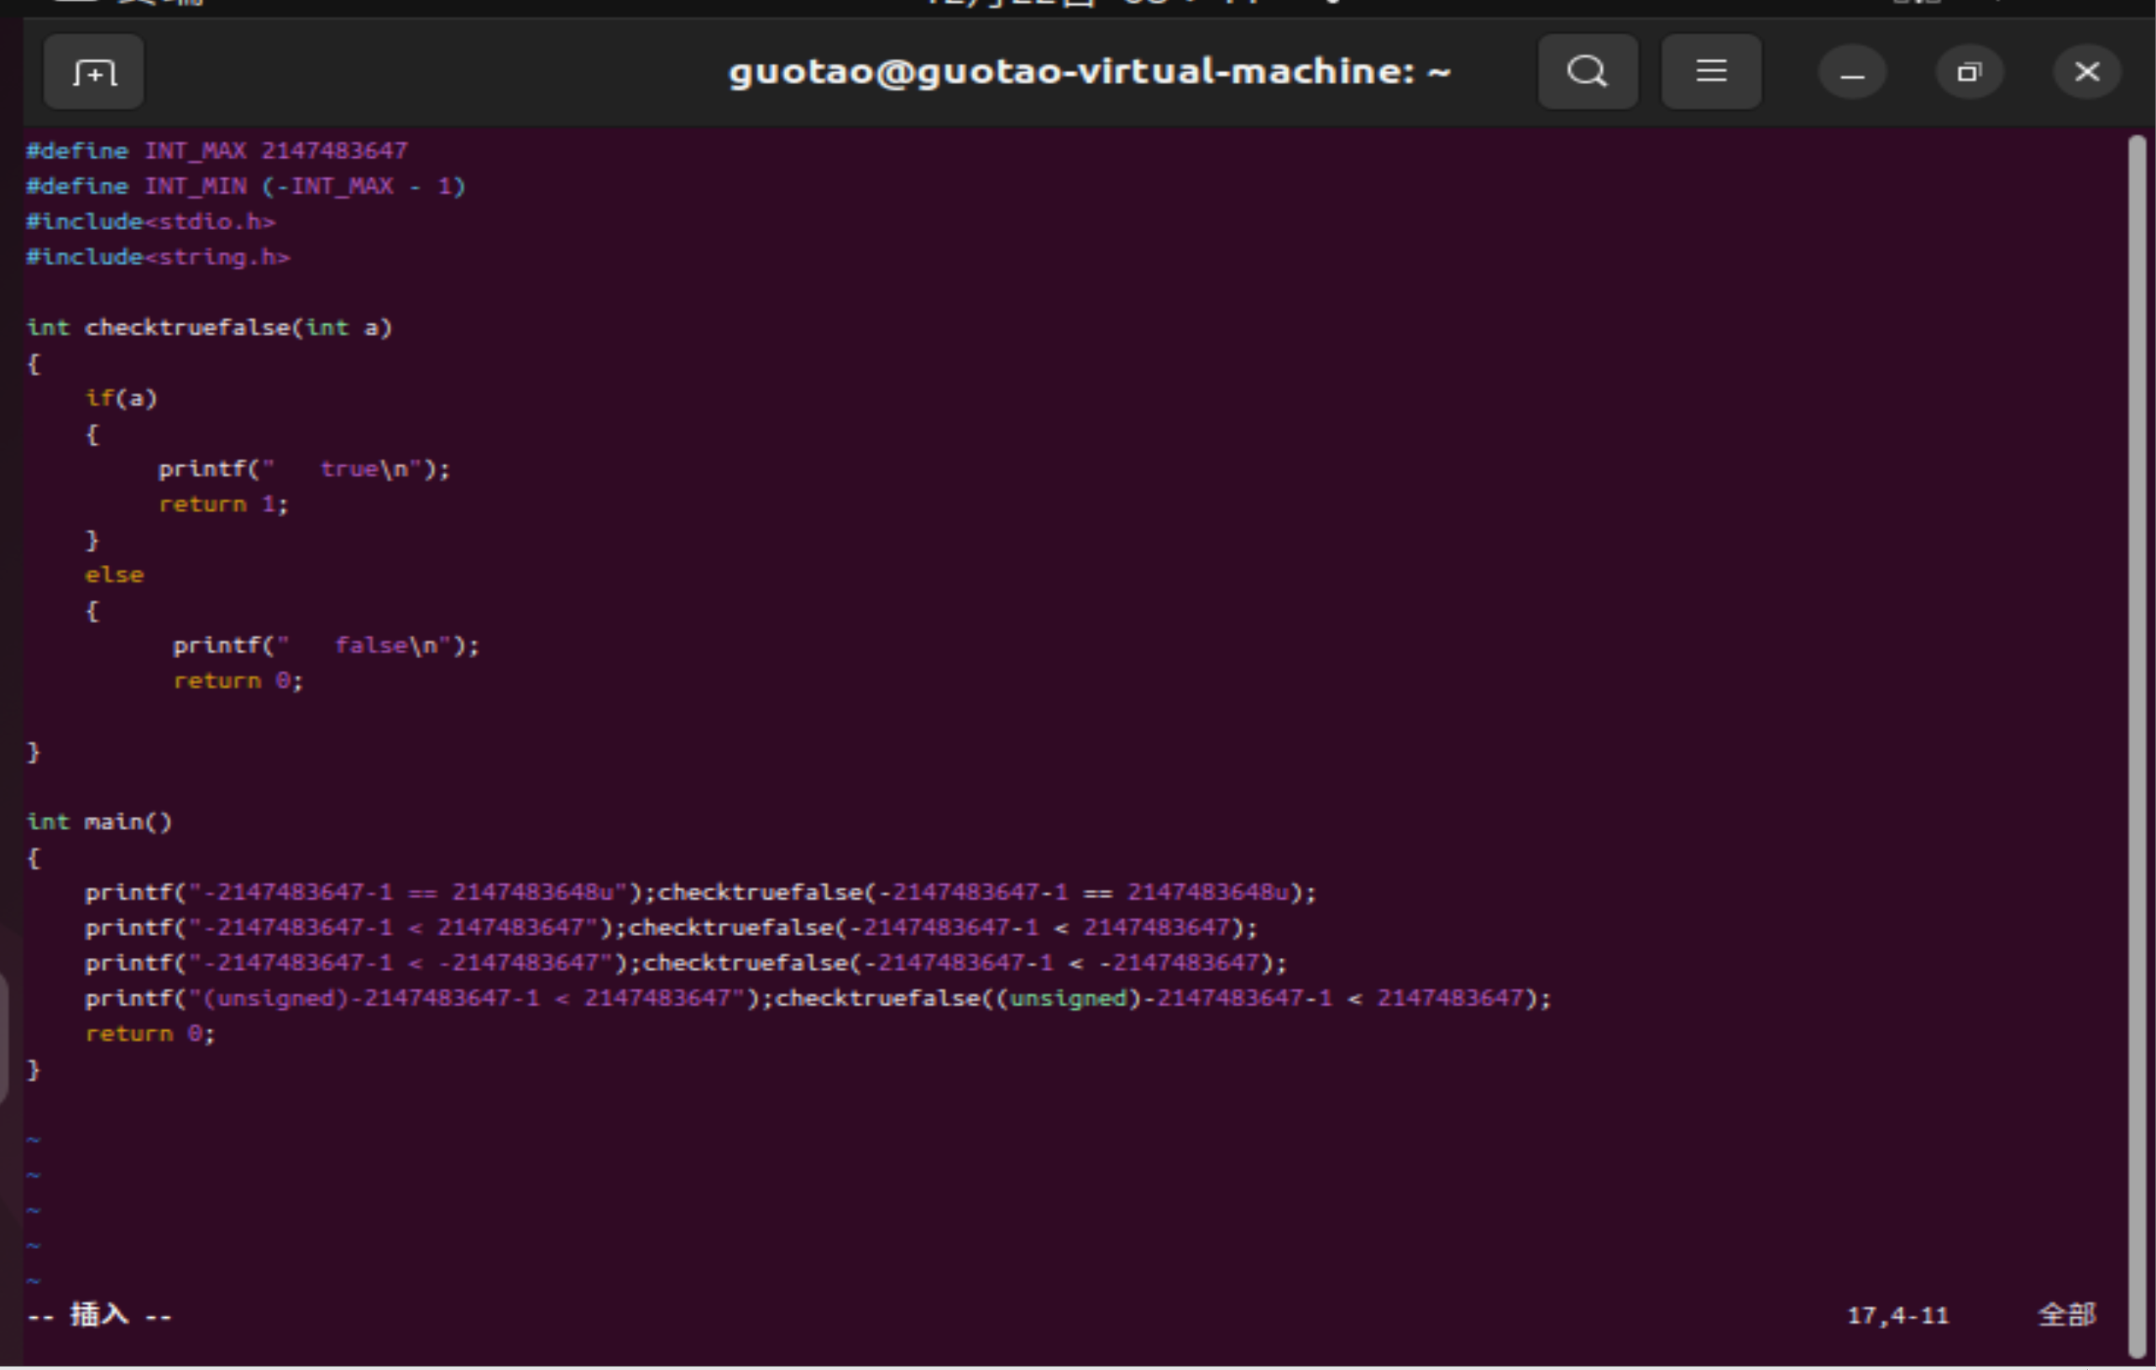Click the checktruefalse function definition

coord(210,327)
